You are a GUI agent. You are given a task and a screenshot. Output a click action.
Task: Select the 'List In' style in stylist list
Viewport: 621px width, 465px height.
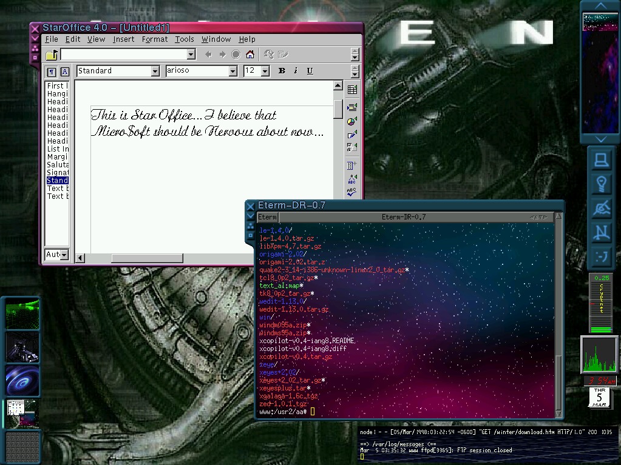(58, 149)
